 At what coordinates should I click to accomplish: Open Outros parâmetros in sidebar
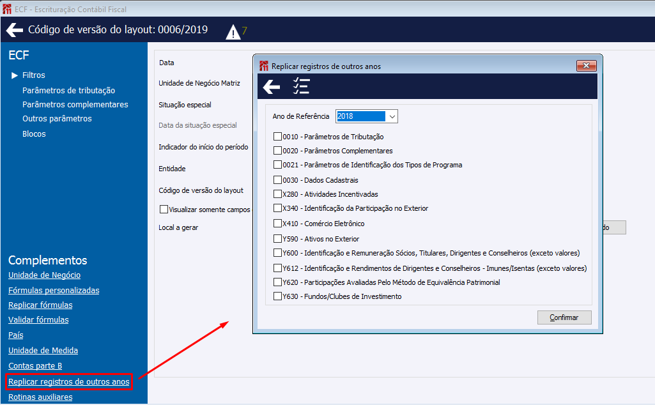coord(57,119)
